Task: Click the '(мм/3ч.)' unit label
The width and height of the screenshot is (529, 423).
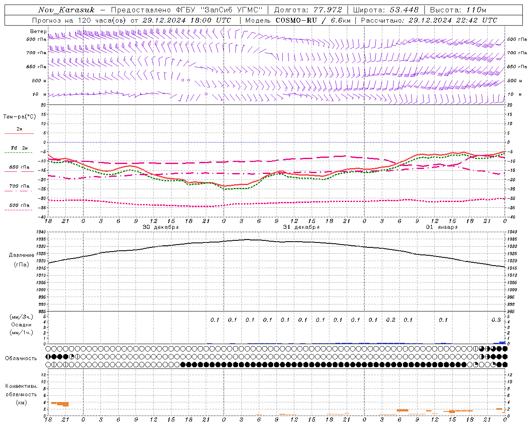Action: [21, 317]
